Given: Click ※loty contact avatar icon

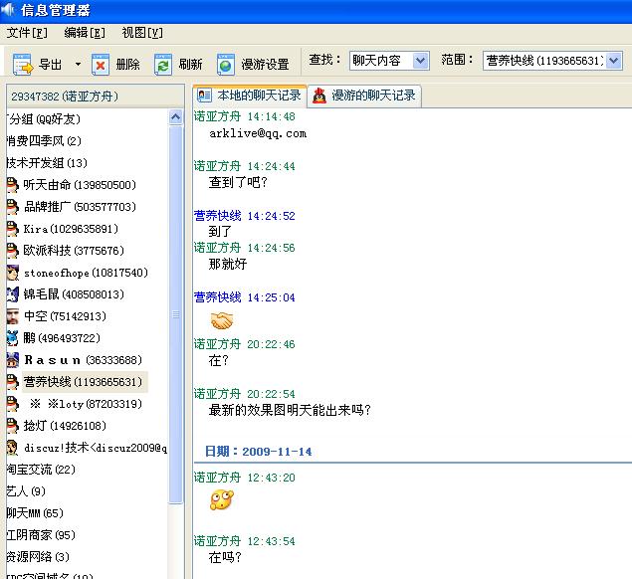Looking at the screenshot, I should point(13,404).
